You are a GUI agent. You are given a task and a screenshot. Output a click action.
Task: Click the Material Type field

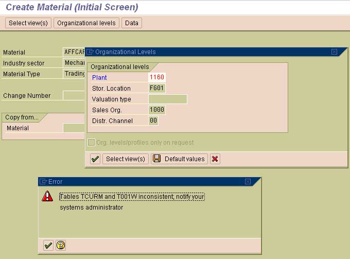tap(74, 74)
